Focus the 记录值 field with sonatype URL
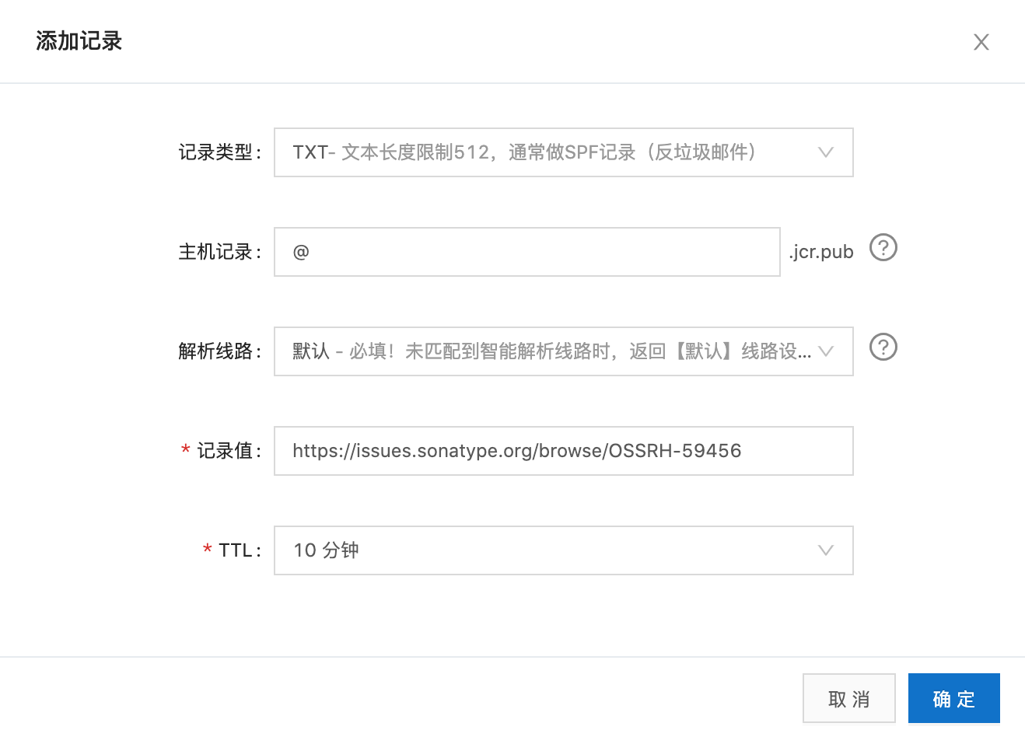Image resolution: width=1025 pixels, height=737 pixels. click(564, 451)
